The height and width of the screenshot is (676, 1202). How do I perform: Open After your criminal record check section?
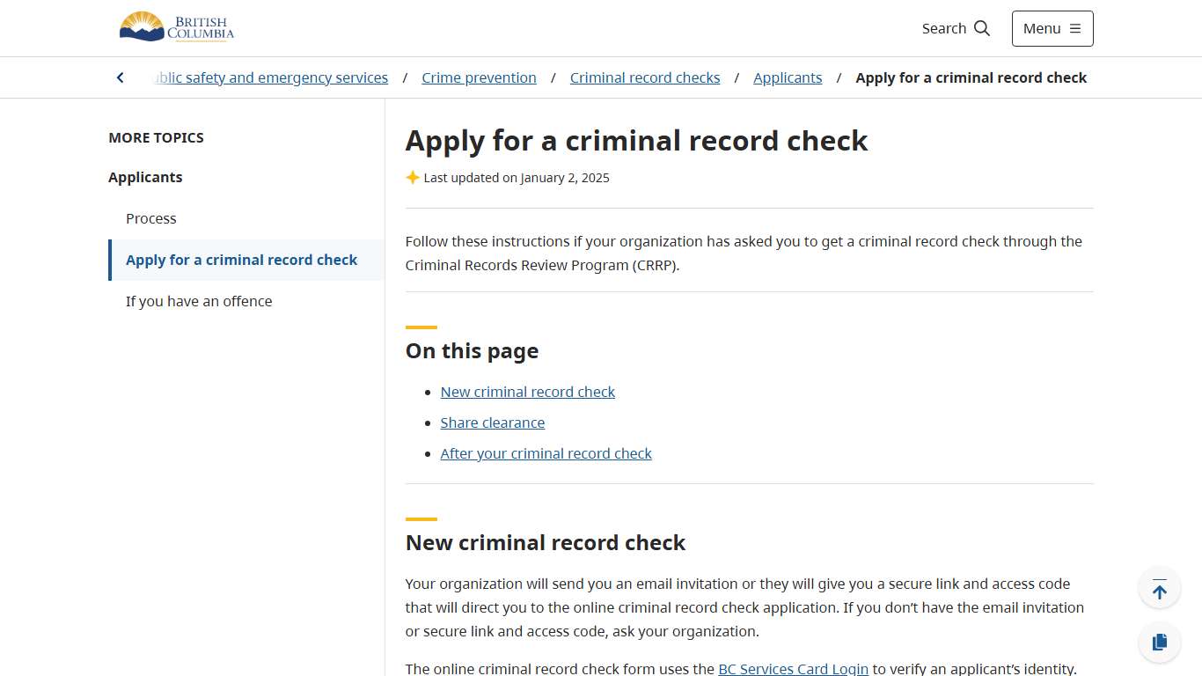[x=546, y=453]
